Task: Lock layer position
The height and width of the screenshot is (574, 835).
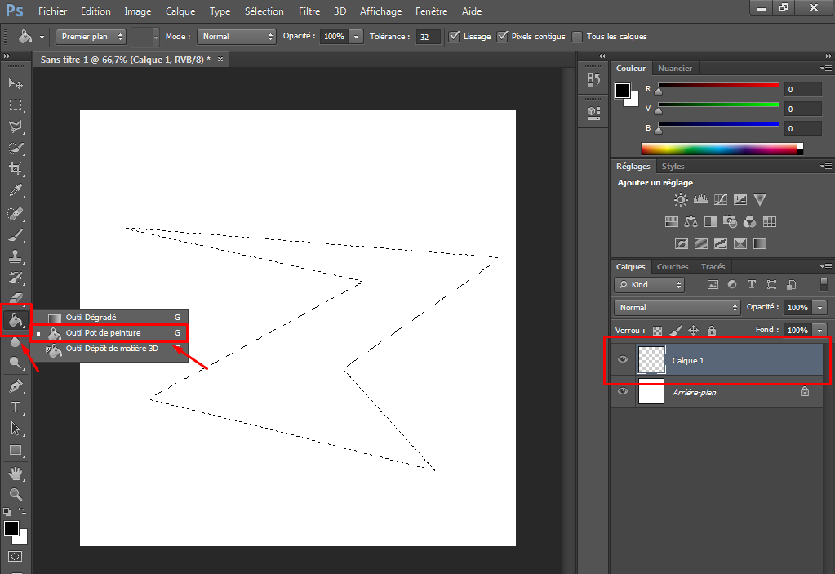Action: pyautogui.click(x=693, y=331)
